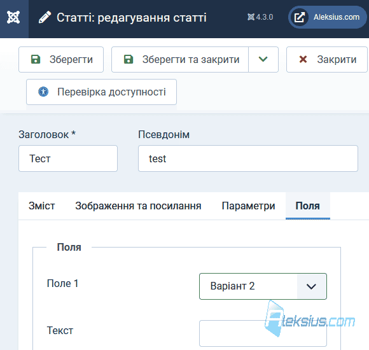Viewport: 369px width, 350px height.
Task: Focus the Текст input field
Action: pos(263,333)
